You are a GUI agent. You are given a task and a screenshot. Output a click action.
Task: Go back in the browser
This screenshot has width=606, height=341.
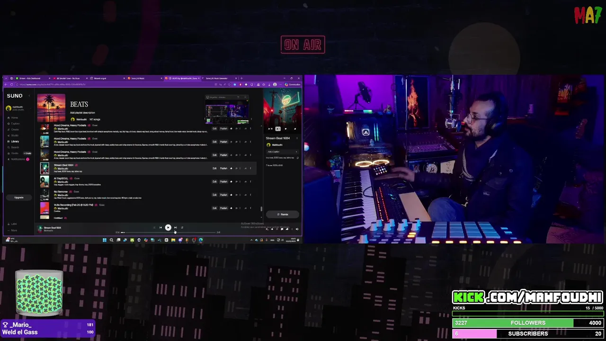[6, 84]
